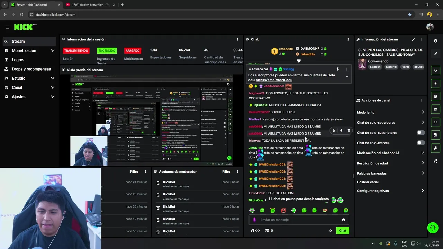The image size is (443, 249).
Task: Click the KICK logo
Action: point(25,27)
